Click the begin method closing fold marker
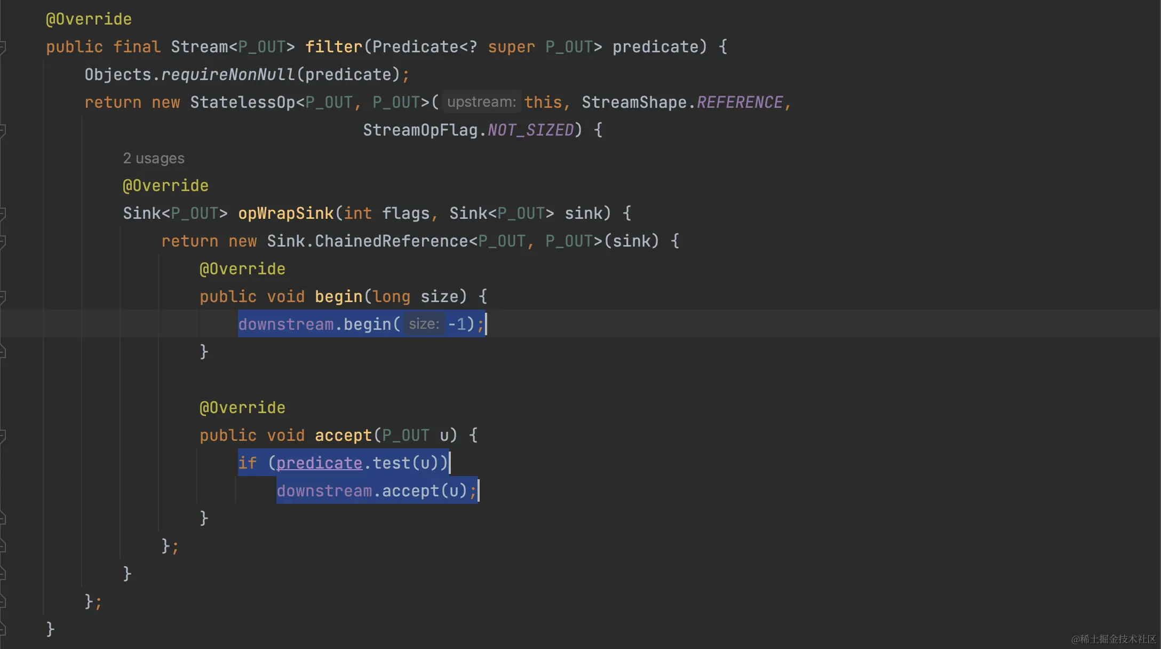1161x649 pixels. 2,352
